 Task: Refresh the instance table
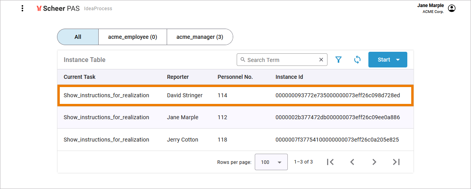tap(357, 60)
